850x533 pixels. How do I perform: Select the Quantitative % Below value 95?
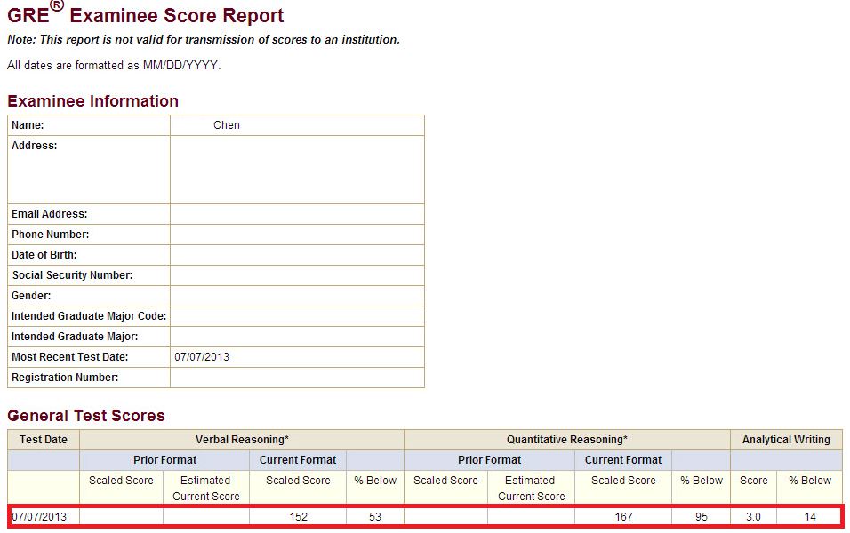click(702, 517)
